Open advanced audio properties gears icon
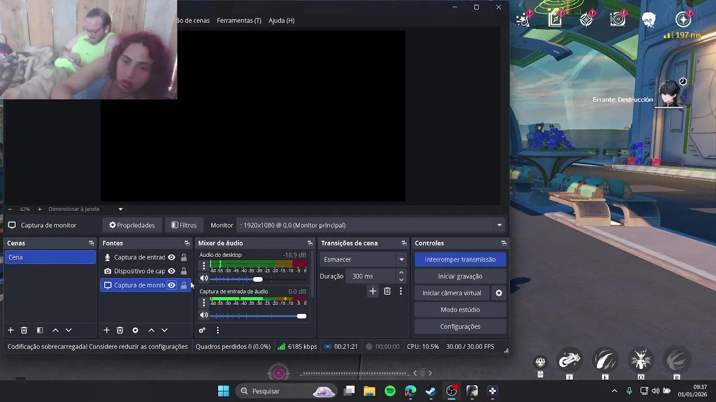The image size is (716, 402). (202, 331)
